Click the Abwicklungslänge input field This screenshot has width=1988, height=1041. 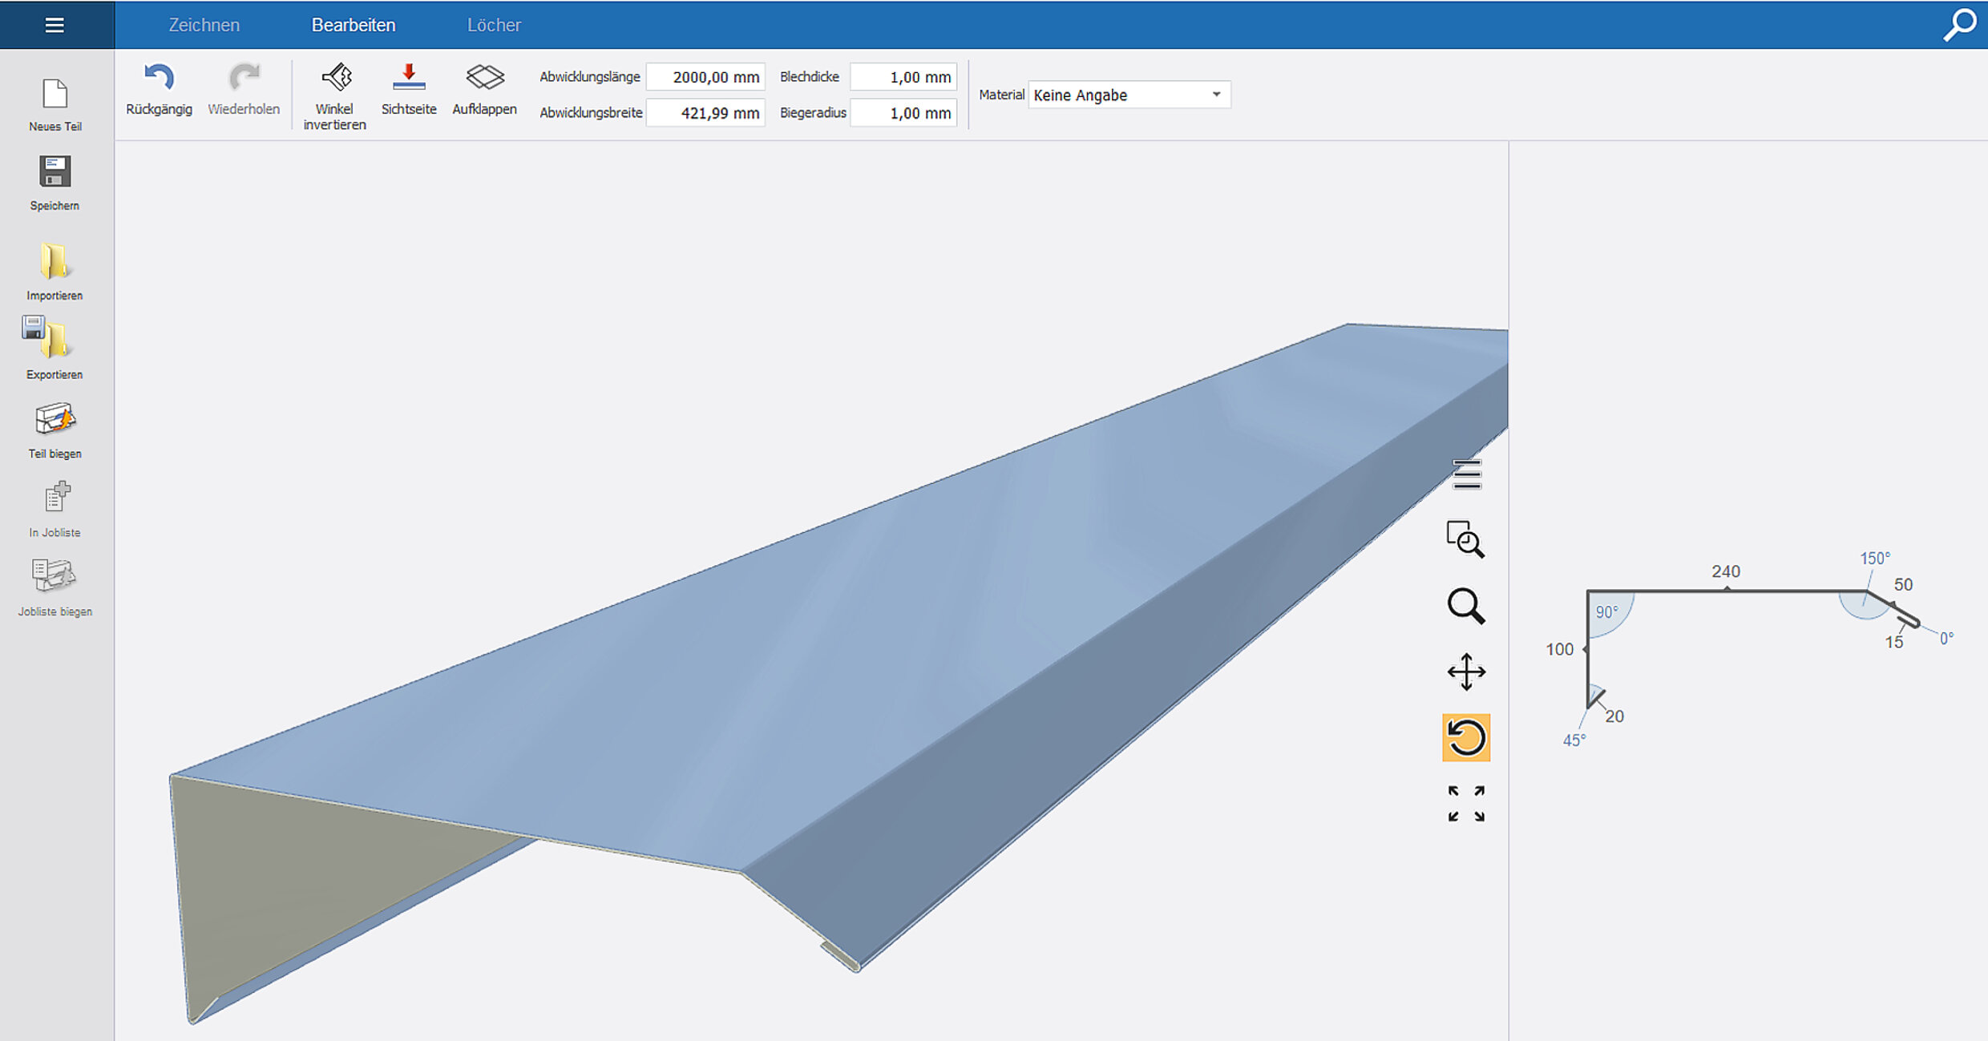click(705, 77)
